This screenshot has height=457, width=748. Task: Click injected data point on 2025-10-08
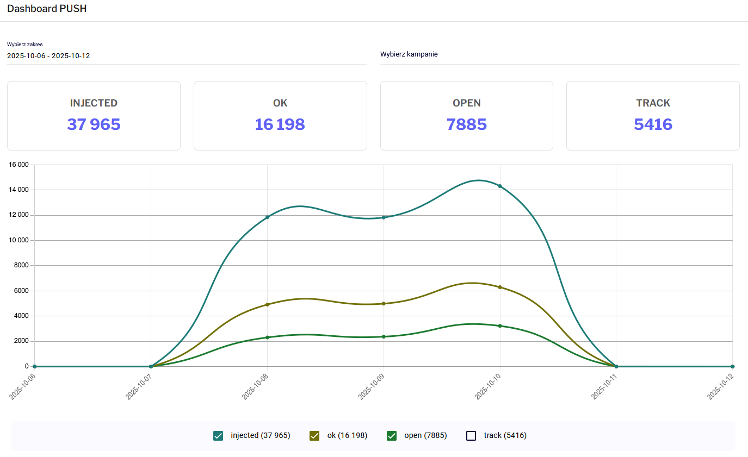(x=267, y=217)
